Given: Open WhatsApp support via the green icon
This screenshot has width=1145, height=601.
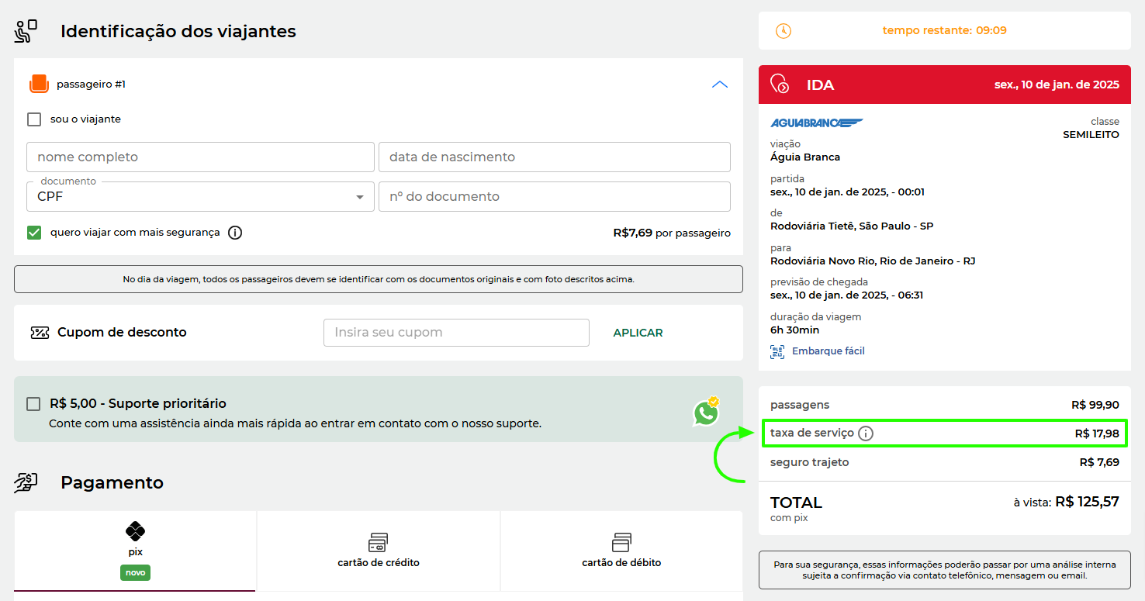Looking at the screenshot, I should (x=706, y=413).
